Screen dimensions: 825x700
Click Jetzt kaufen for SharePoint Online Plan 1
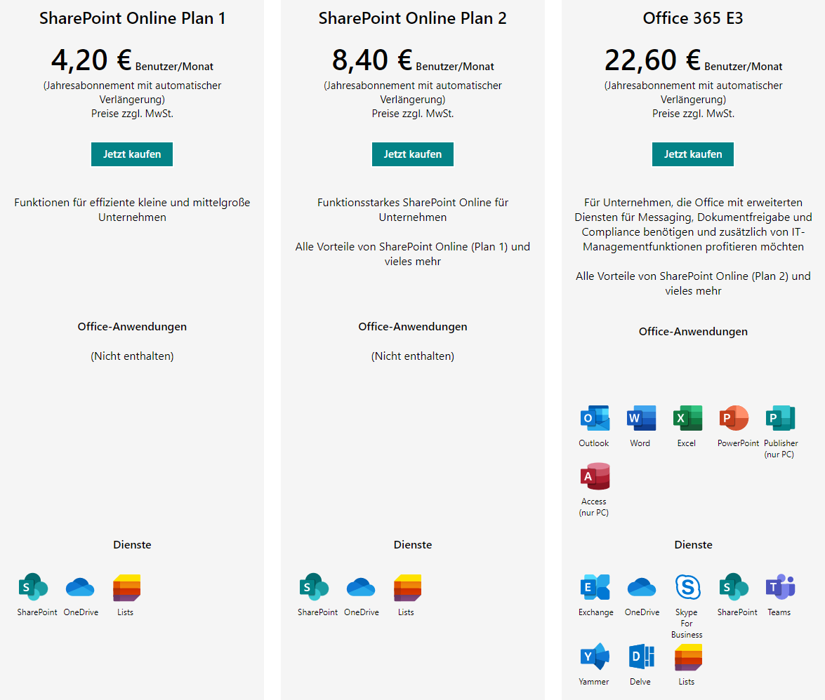tap(131, 154)
